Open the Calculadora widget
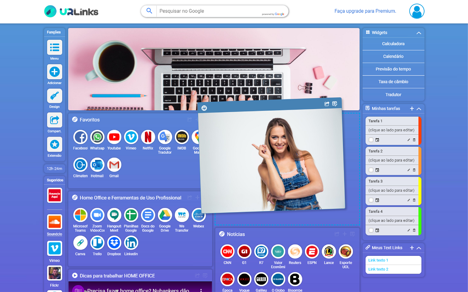The height and width of the screenshot is (292, 468). 393,44
